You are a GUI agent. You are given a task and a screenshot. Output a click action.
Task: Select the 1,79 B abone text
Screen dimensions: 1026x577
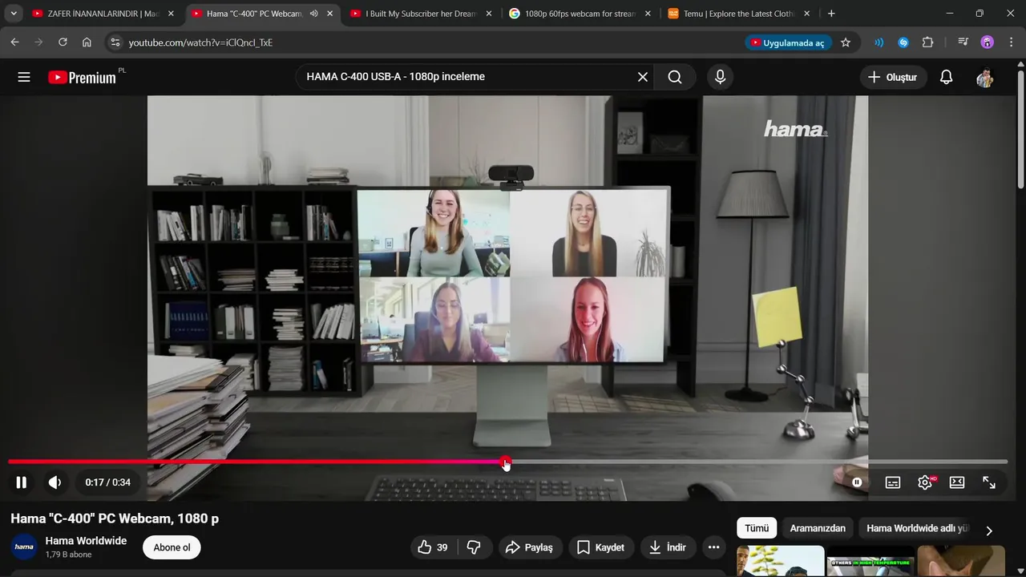pyautogui.click(x=68, y=555)
